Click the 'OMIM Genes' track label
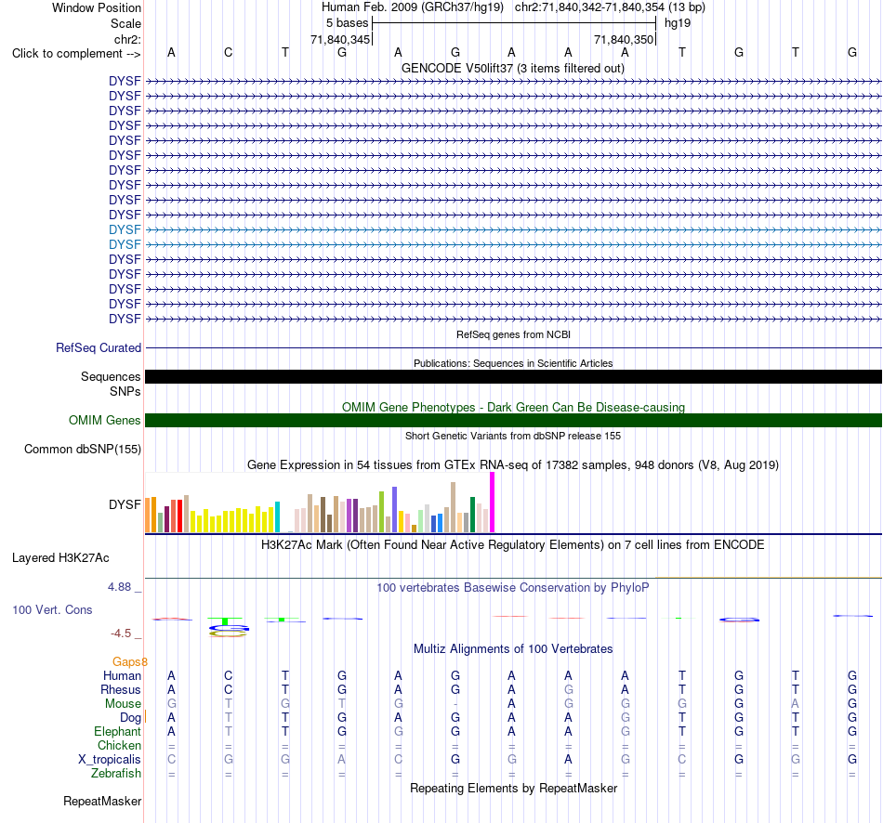Image resolution: width=883 pixels, height=823 pixels. point(104,421)
